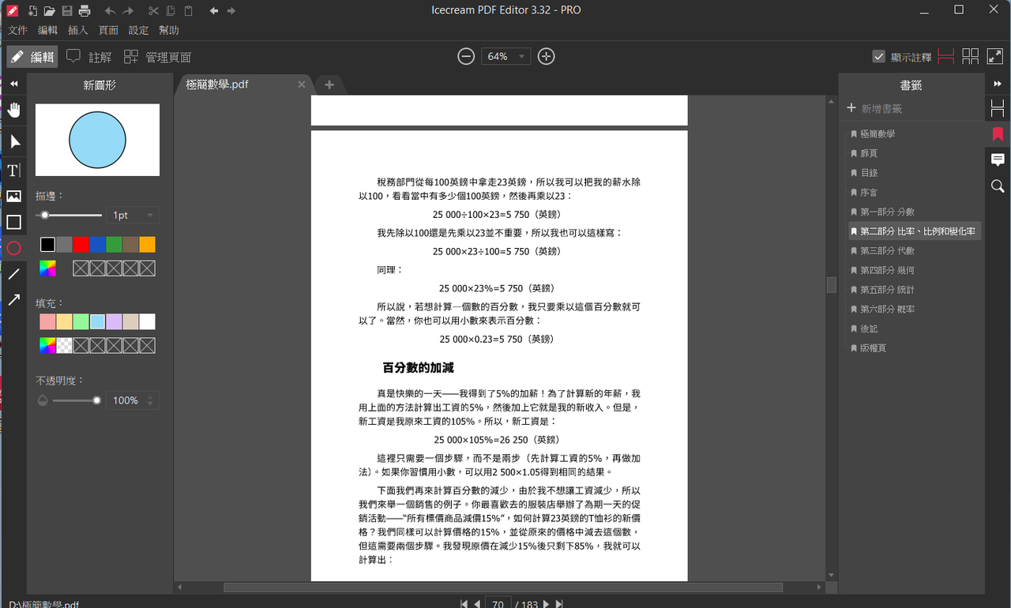Adjust the 100% opacity stepper
The width and height of the screenshot is (1011, 608).
(x=150, y=400)
